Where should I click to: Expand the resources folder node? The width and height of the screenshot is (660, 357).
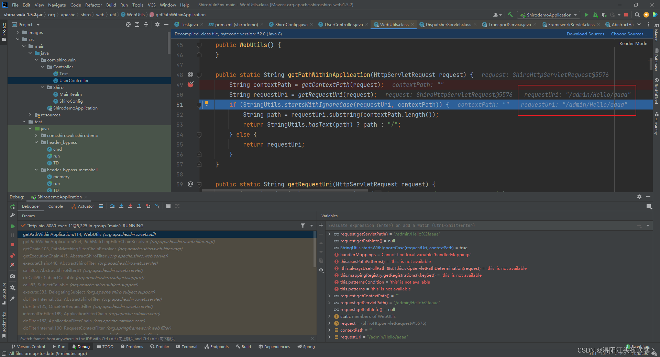click(x=30, y=115)
